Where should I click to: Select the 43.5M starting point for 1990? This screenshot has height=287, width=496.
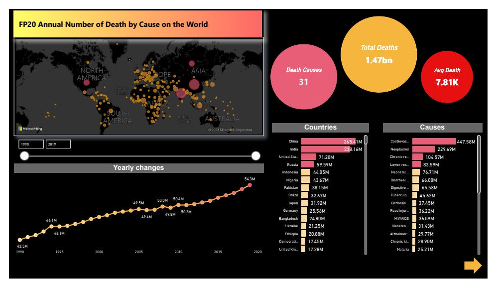[20, 240]
